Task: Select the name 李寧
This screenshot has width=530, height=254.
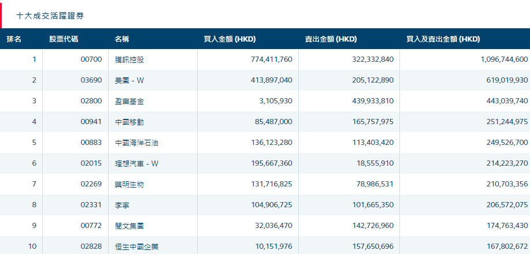Action: [x=122, y=206]
